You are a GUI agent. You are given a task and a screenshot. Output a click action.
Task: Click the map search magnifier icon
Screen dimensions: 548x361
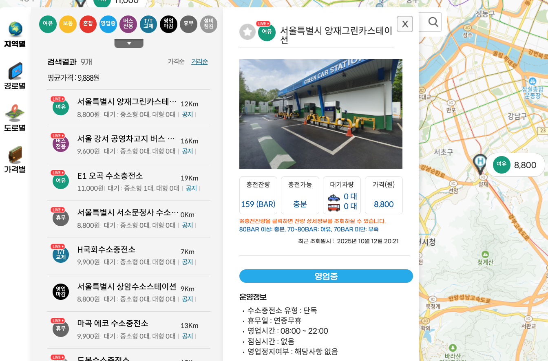(x=433, y=21)
